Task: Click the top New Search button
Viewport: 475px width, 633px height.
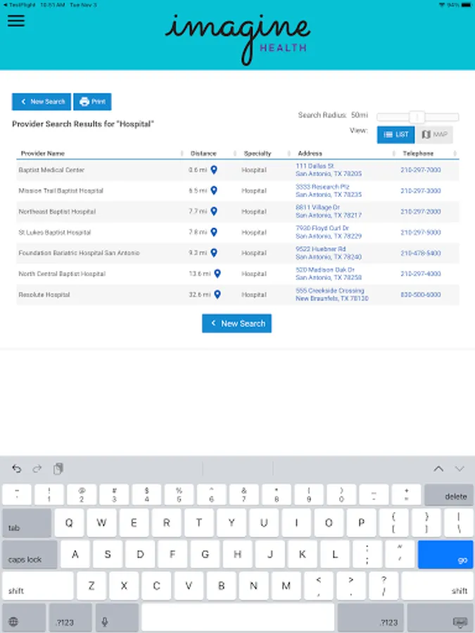Action: click(42, 102)
